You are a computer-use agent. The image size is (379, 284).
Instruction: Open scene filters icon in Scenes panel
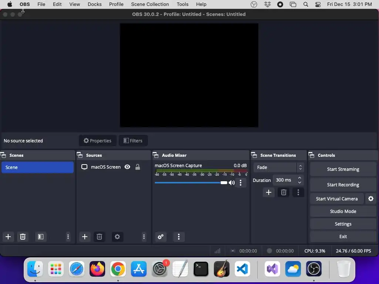(41, 237)
